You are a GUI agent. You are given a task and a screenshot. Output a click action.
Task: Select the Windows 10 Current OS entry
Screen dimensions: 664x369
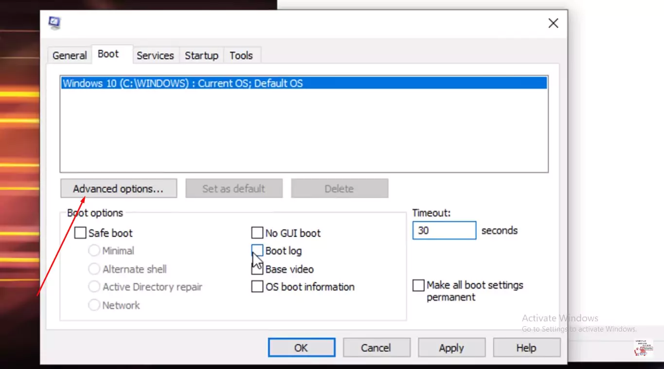pos(304,83)
